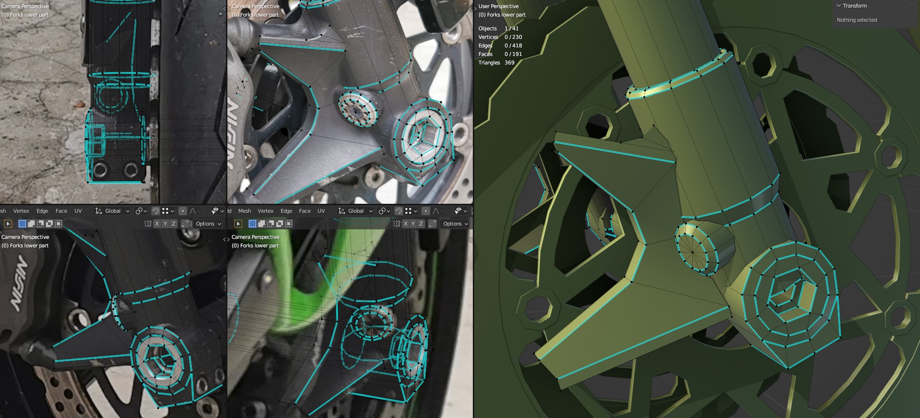Image resolution: width=920 pixels, height=418 pixels.
Task: Choose 'subtract selection' mode icon in bottom-left viewport
Action: point(40,224)
